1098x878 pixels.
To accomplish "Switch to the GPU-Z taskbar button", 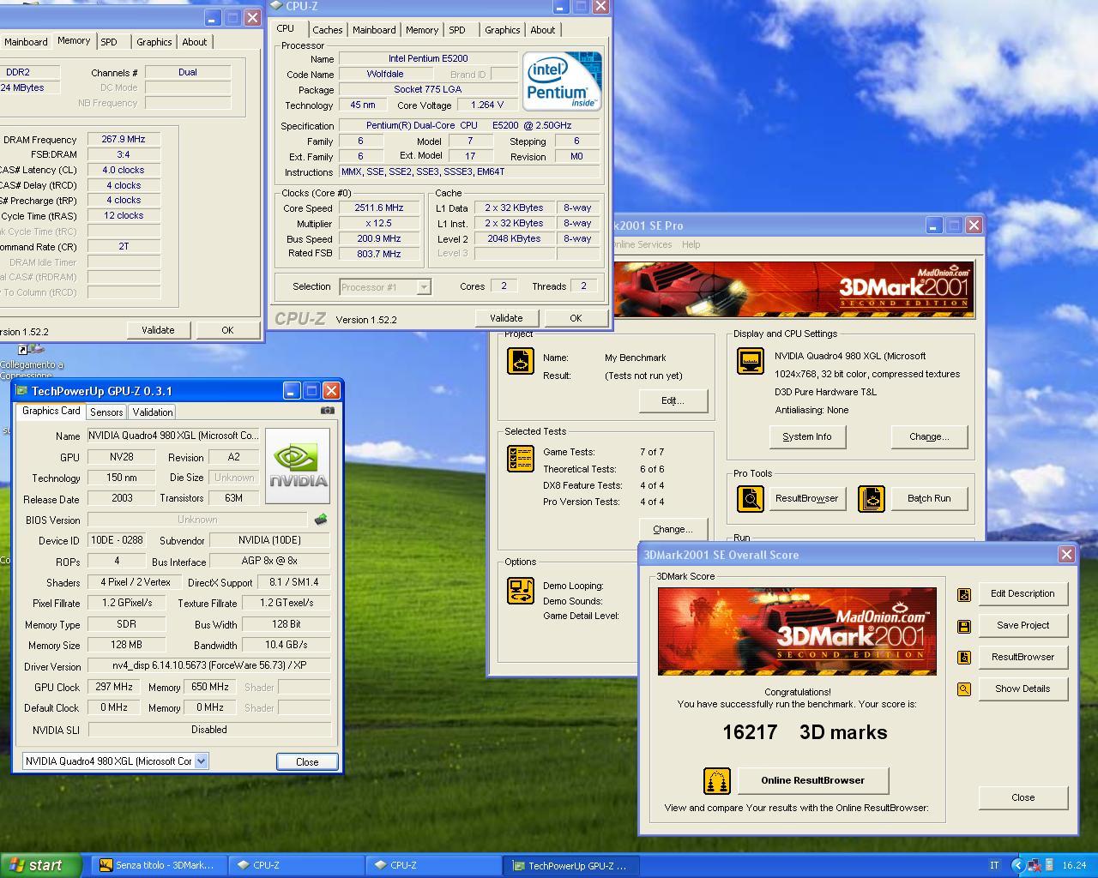I will pyautogui.click(x=570, y=866).
